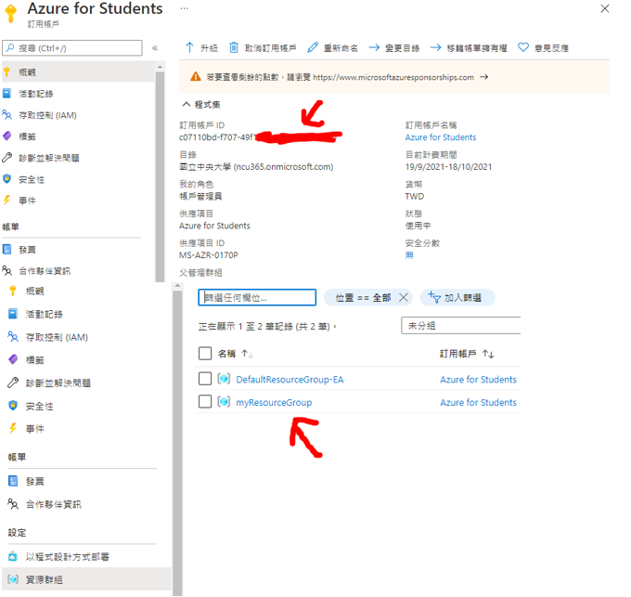Open the Azure for Students subscription name link
Screen dimensions: 631x597
pyautogui.click(x=441, y=137)
